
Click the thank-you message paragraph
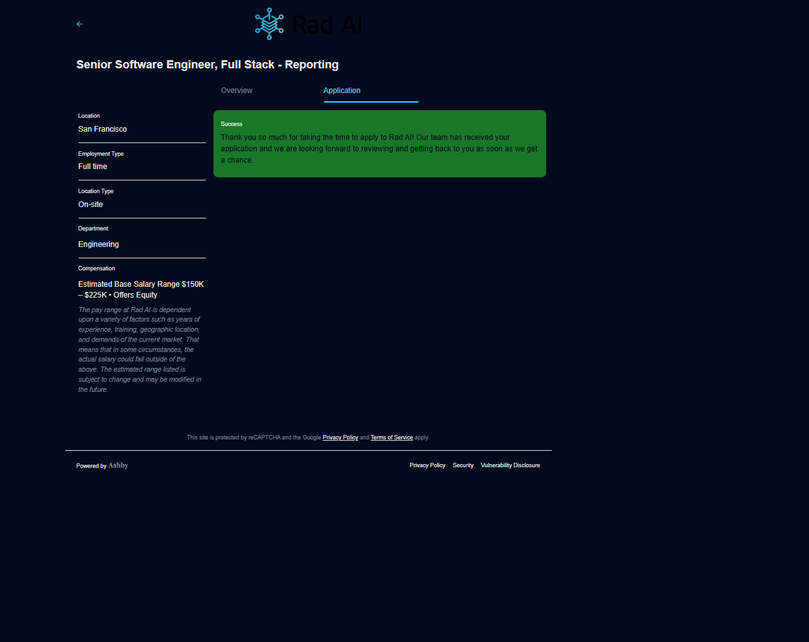(x=379, y=149)
